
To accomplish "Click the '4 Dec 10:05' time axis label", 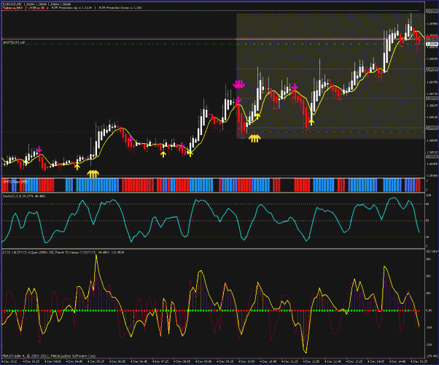I will tap(246, 361).
